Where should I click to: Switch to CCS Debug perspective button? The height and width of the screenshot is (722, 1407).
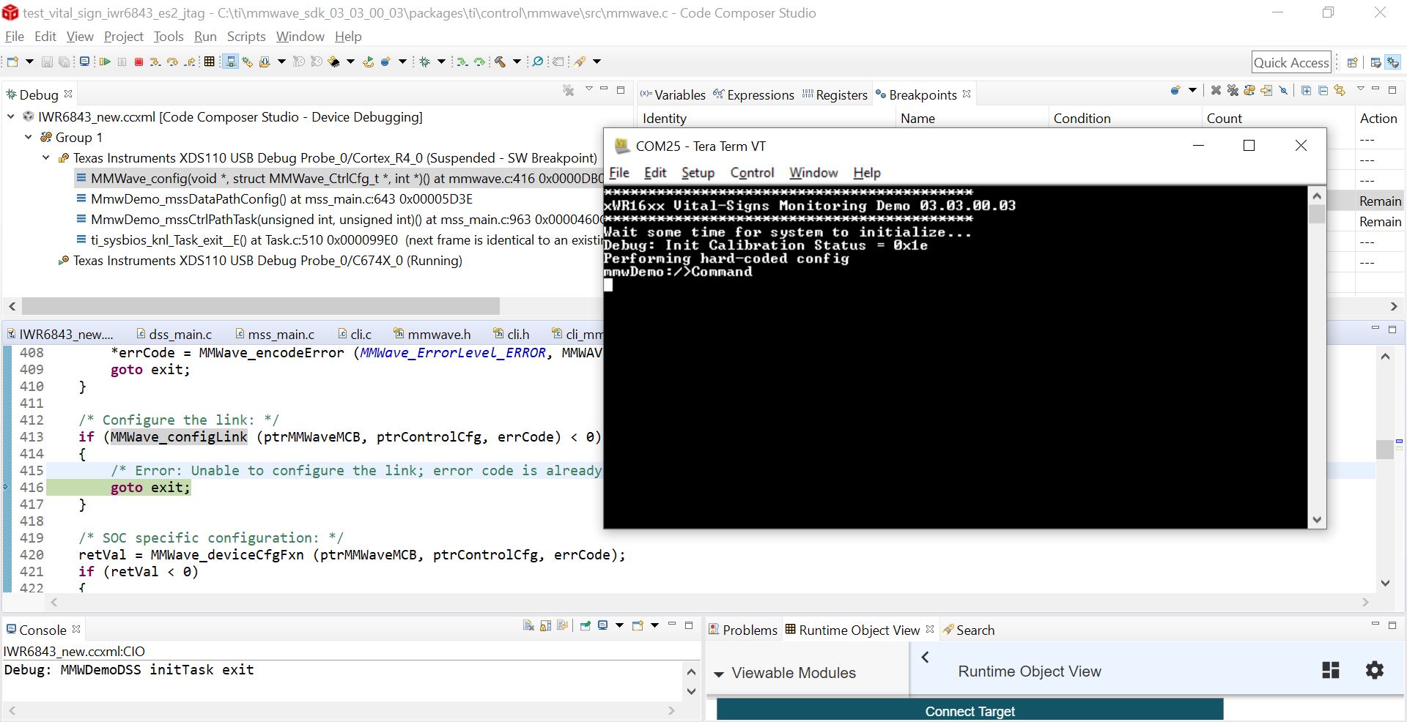(1393, 62)
